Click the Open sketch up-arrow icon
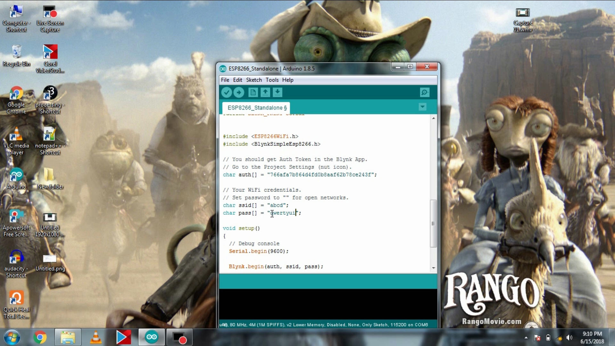Screen dimensions: 615x346 [265, 93]
